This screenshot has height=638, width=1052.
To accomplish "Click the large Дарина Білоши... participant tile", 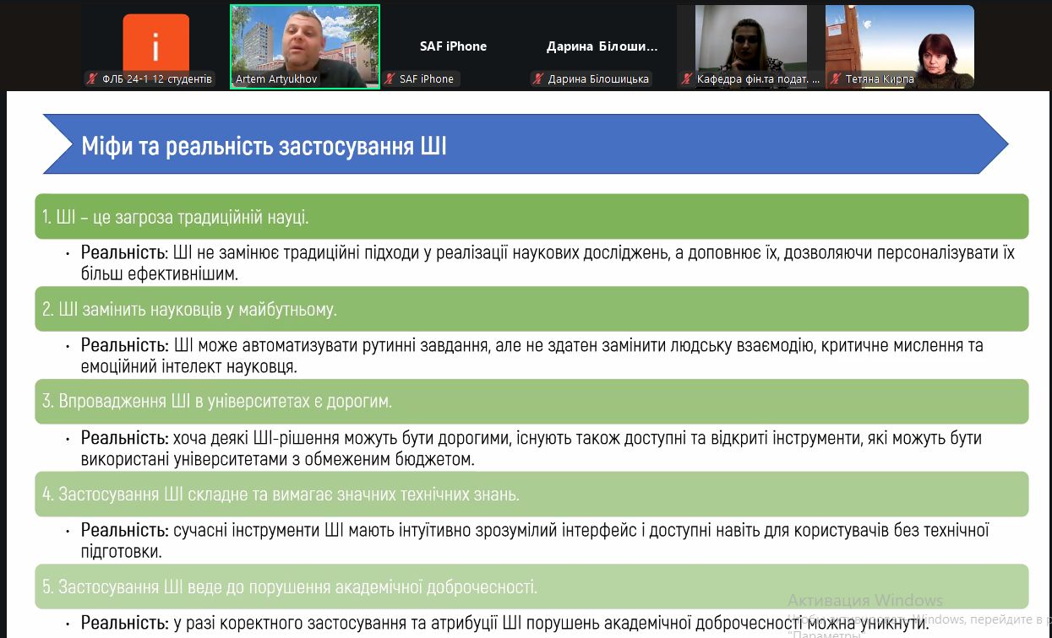I will tap(602, 46).
